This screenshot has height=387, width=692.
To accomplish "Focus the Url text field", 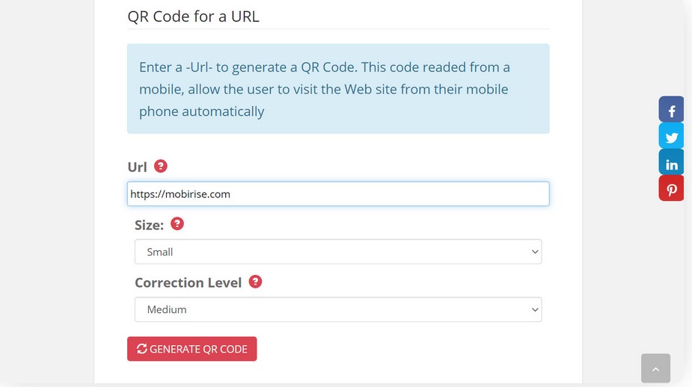I will (x=338, y=194).
